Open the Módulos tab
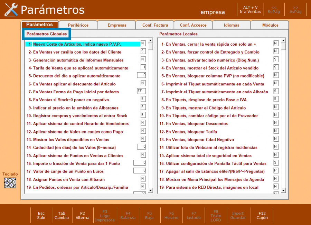Screen dimensions: 311x225 270,25
